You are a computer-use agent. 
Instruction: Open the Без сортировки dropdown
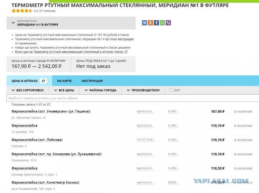(28, 90)
